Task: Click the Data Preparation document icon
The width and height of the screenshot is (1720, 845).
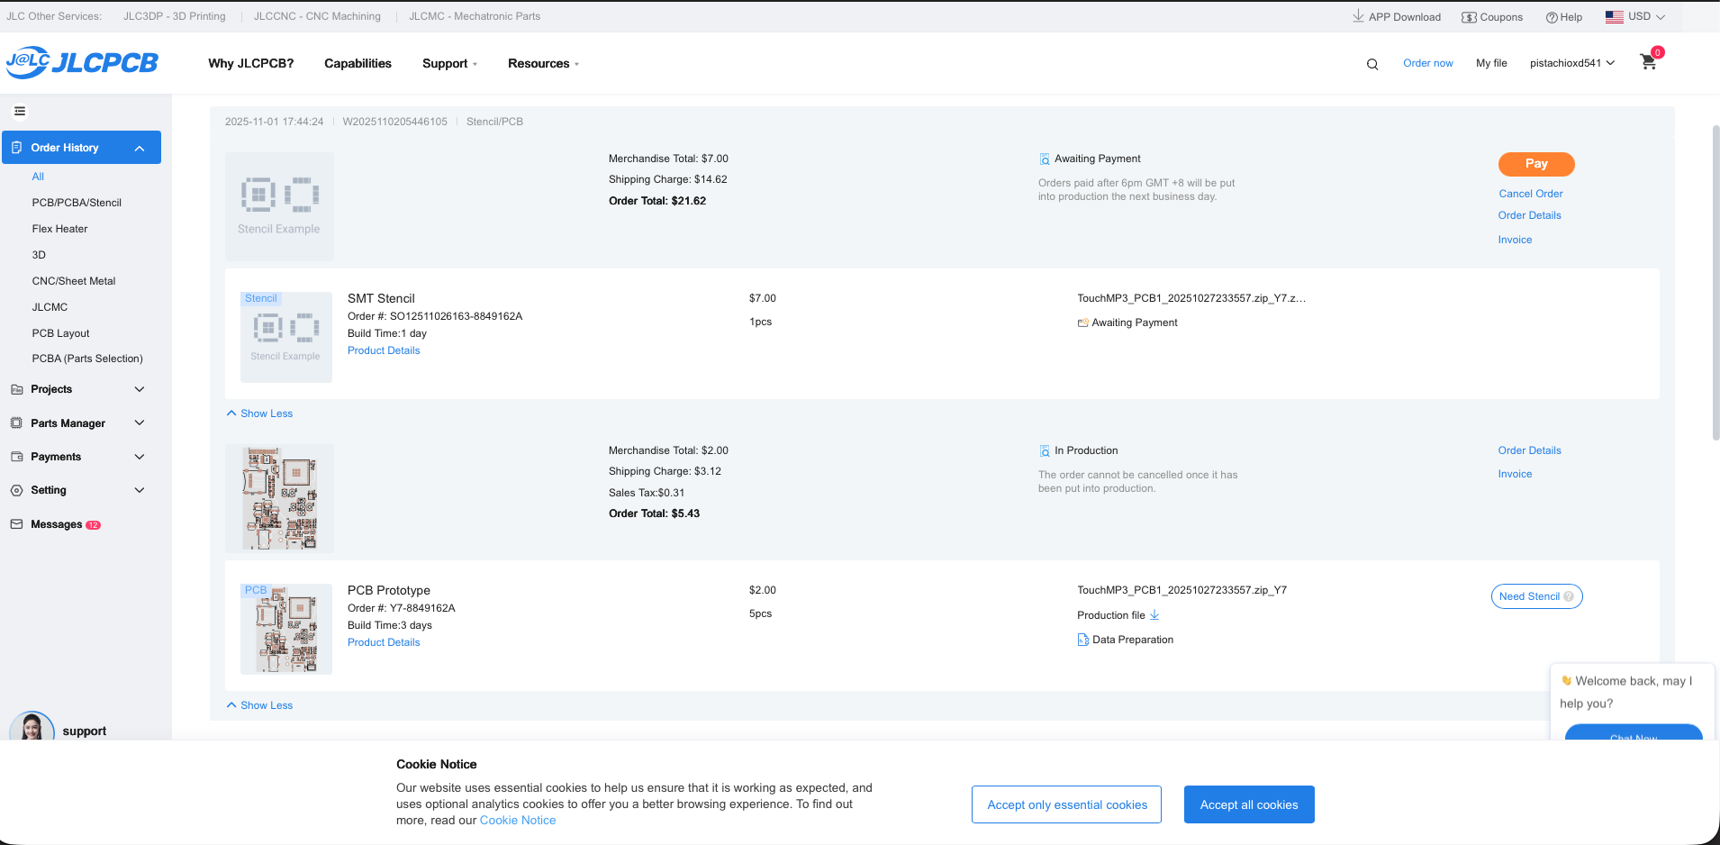Action: (x=1083, y=640)
